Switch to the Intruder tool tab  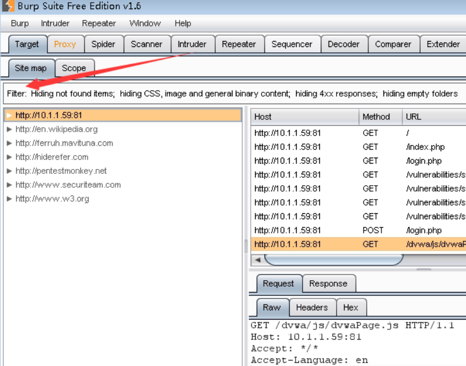coord(192,44)
